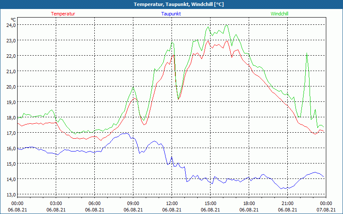Screen dimensions: 343x214
Task: Click the 20,0 y-axis value
Action: coord(11,86)
